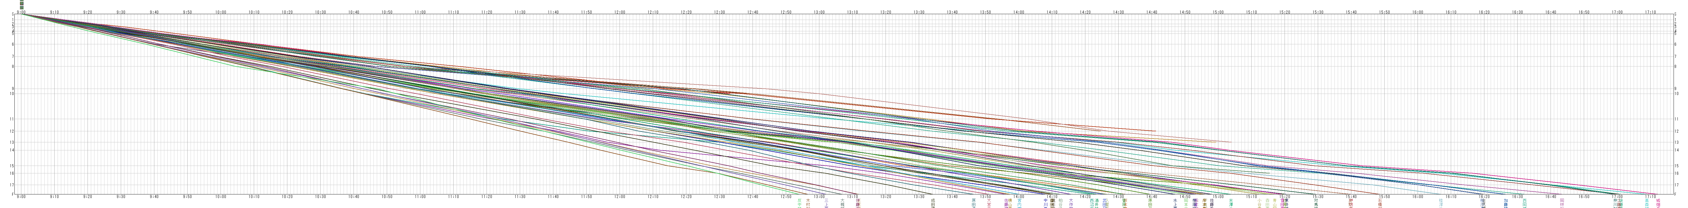Click the 14:30 label on the top time axis
Viewport: 1688px width, 208px height.
pos(1119,12)
